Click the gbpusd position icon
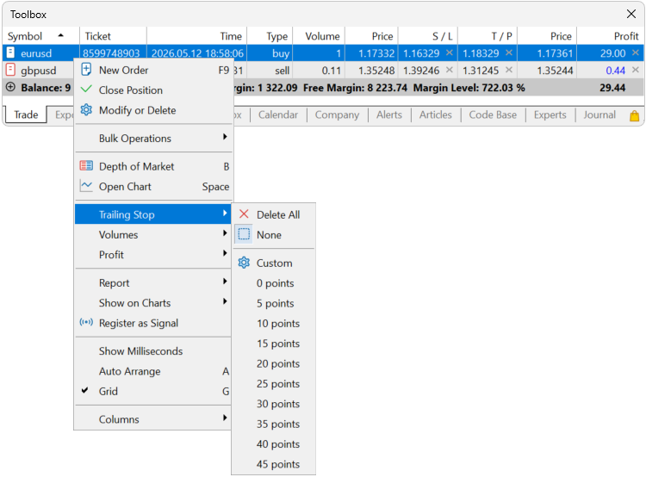Image resolution: width=646 pixels, height=477 pixels. coord(10,70)
